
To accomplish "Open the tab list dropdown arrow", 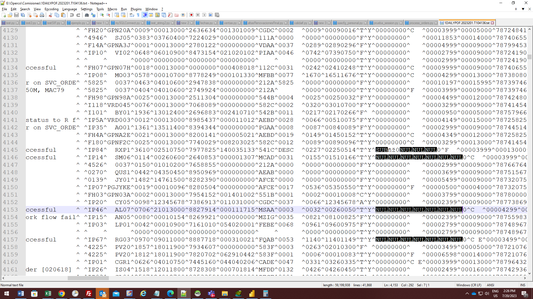I will pyautogui.click(x=523, y=9).
